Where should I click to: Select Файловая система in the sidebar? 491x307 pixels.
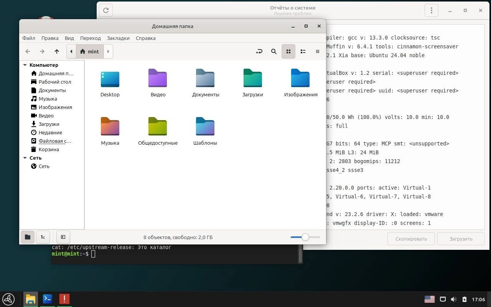[52, 141]
